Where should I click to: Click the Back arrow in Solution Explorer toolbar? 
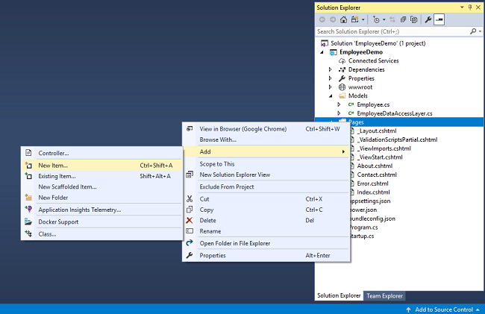click(322, 20)
